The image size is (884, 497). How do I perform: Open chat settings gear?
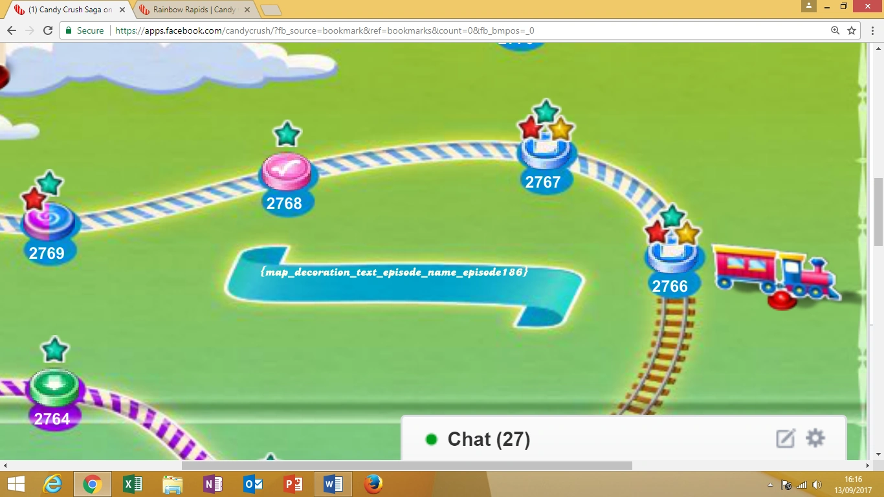815,438
